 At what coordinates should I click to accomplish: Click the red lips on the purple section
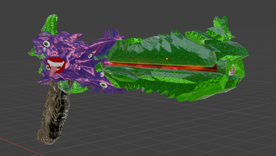click(56, 65)
